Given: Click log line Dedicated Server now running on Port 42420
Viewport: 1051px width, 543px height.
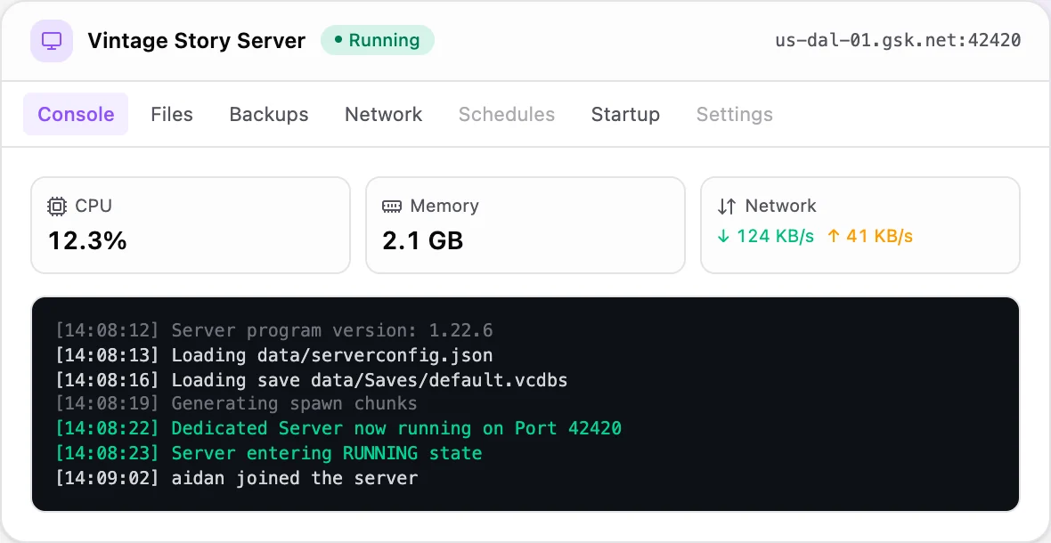Looking at the screenshot, I should point(338,428).
